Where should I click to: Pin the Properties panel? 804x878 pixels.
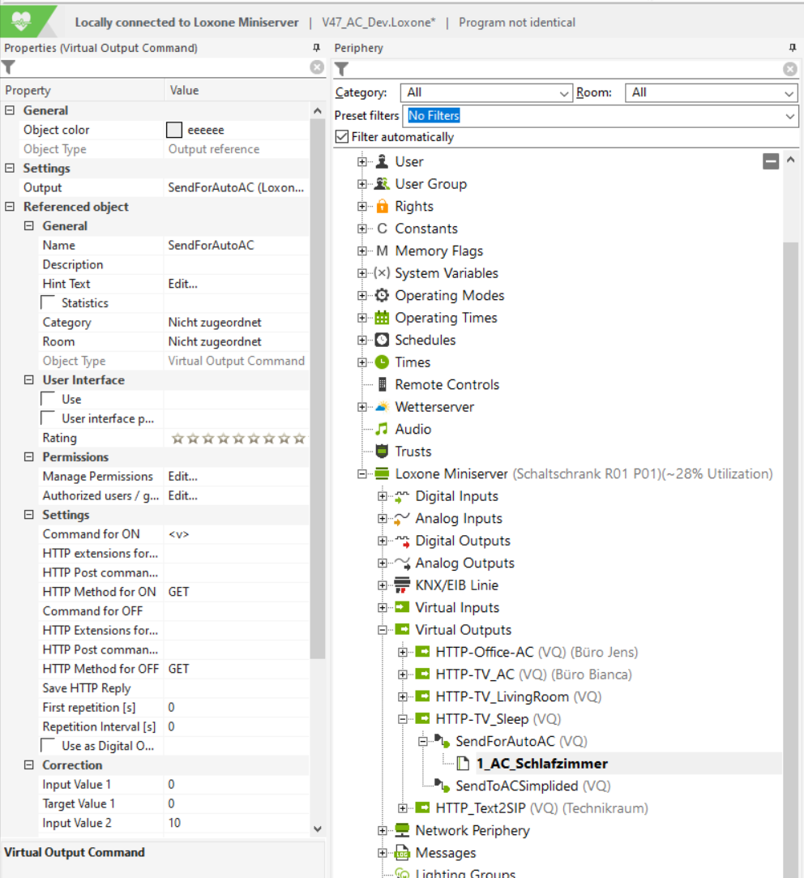click(x=316, y=48)
